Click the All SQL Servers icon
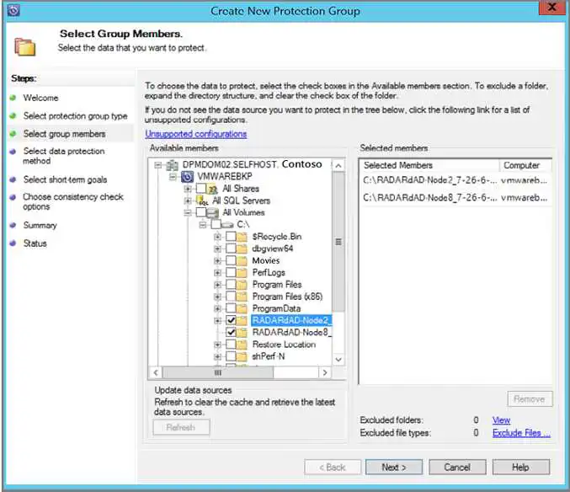570x492 pixels. 202,201
